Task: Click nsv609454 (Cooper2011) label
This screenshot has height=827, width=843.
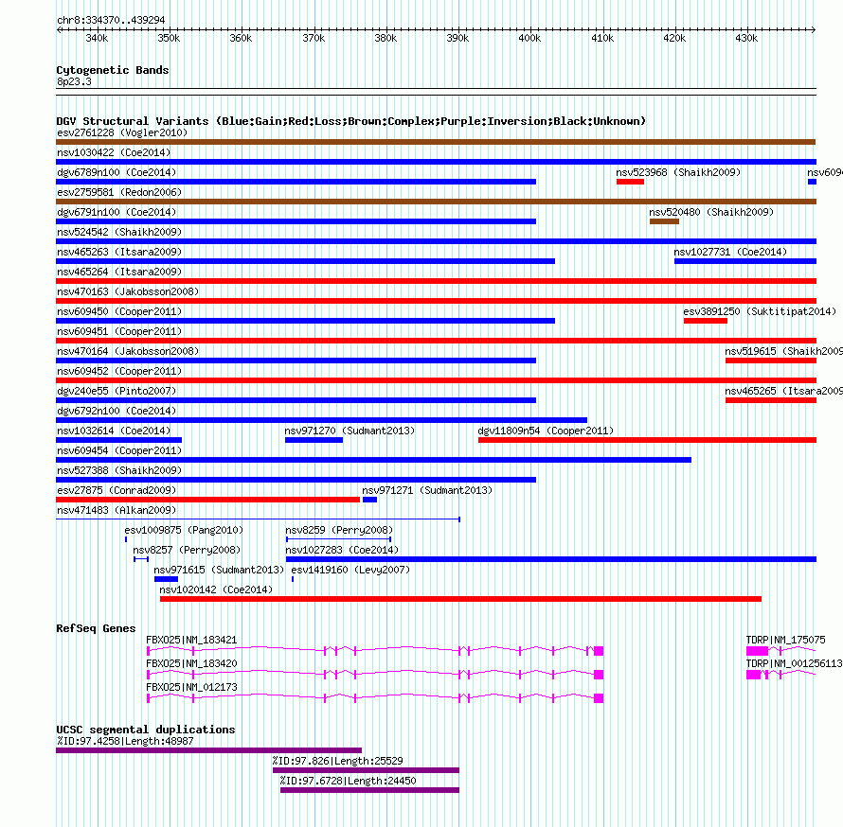Action: tap(119, 450)
